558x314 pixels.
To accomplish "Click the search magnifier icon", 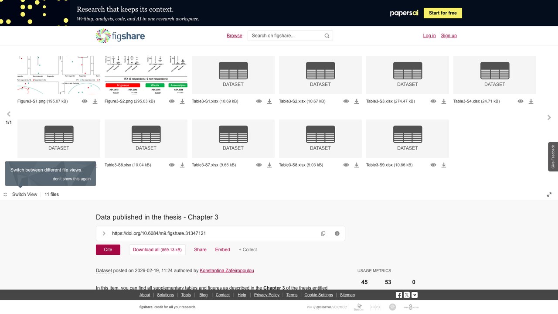I will tap(327, 36).
